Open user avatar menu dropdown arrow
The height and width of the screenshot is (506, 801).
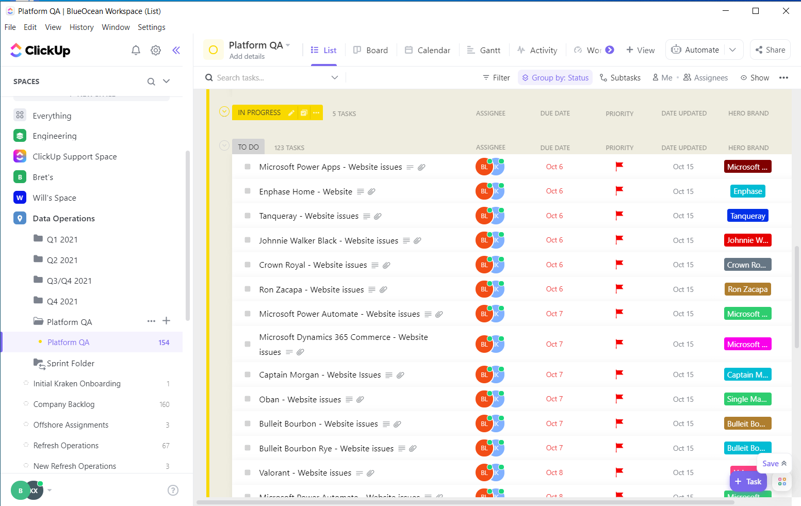pos(50,490)
